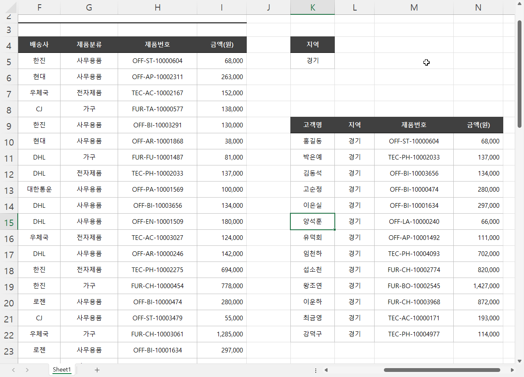The image size is (524, 377).
Task: Click horizontal scrollbar right arrow
Action: [x=513, y=370]
